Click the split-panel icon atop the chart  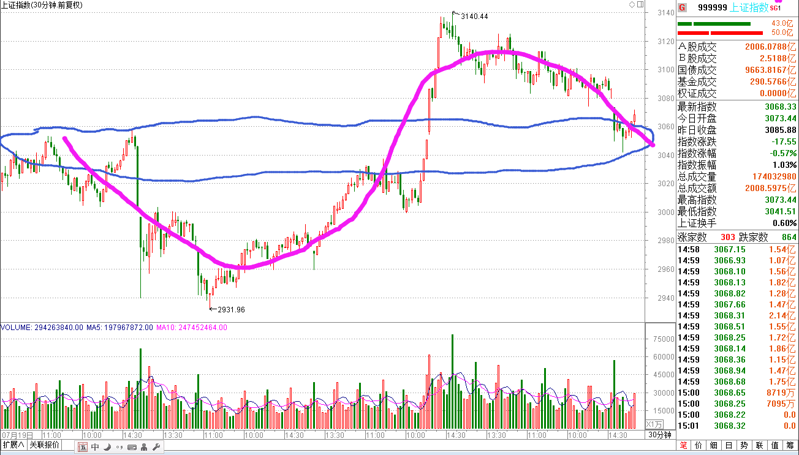[640, 5]
